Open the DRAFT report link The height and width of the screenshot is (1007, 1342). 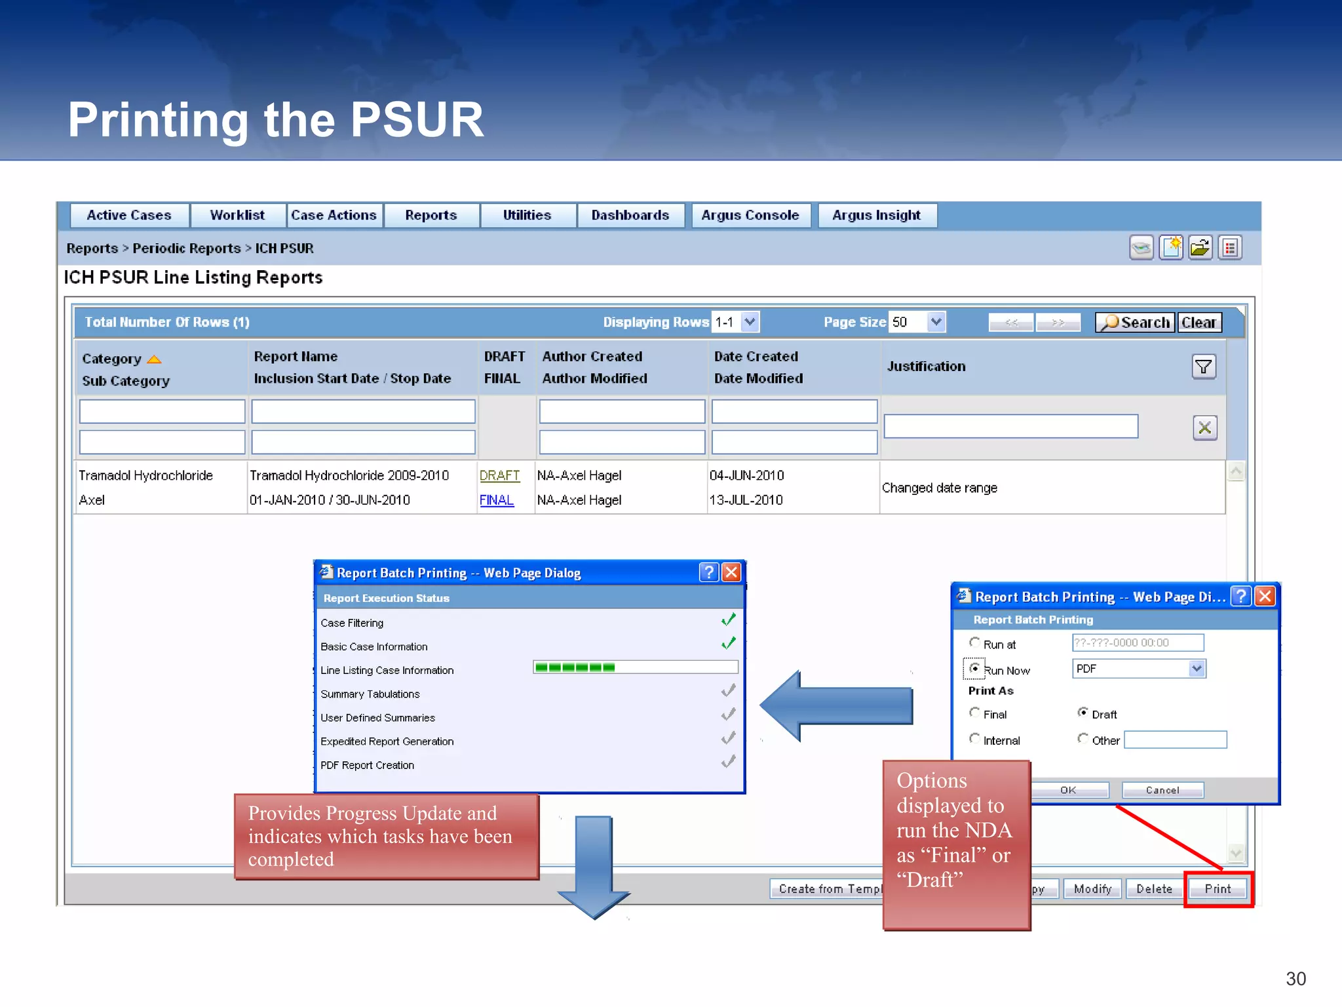click(x=499, y=475)
